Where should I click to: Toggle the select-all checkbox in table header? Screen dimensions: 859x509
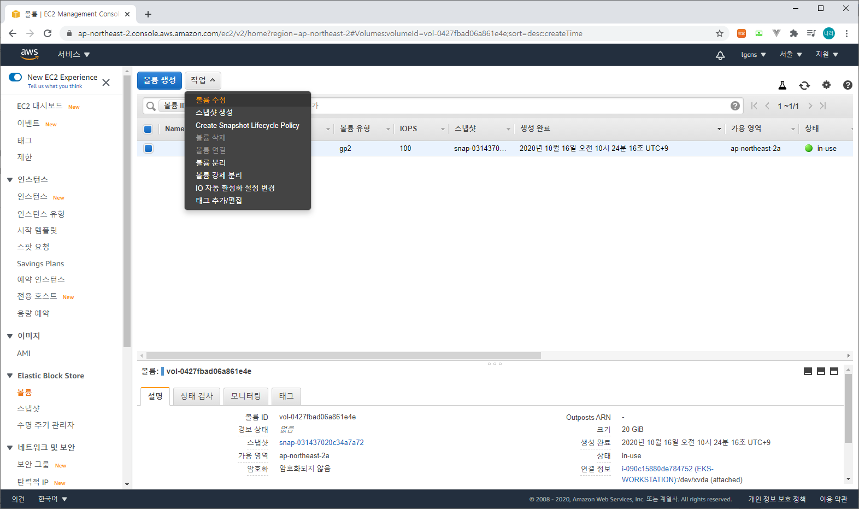[x=148, y=129]
